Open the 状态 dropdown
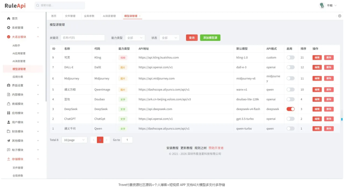344x187 pixels. click(x=169, y=38)
